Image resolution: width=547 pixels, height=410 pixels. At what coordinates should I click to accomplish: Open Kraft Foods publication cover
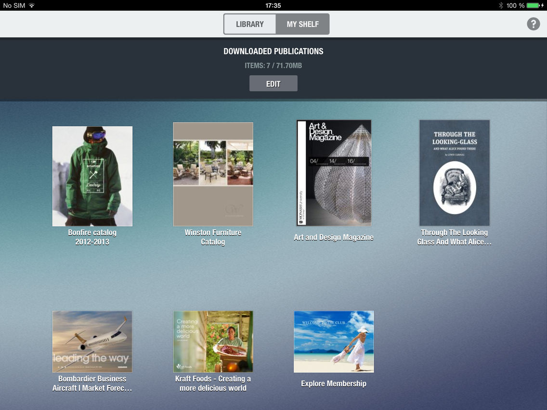click(x=213, y=342)
